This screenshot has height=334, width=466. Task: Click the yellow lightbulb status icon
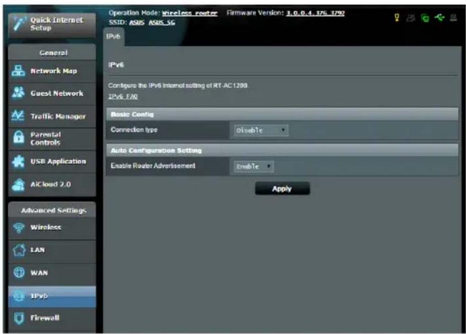click(397, 17)
